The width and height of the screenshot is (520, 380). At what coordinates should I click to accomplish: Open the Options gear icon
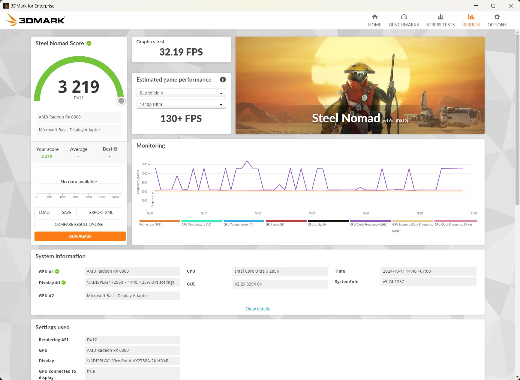click(497, 17)
